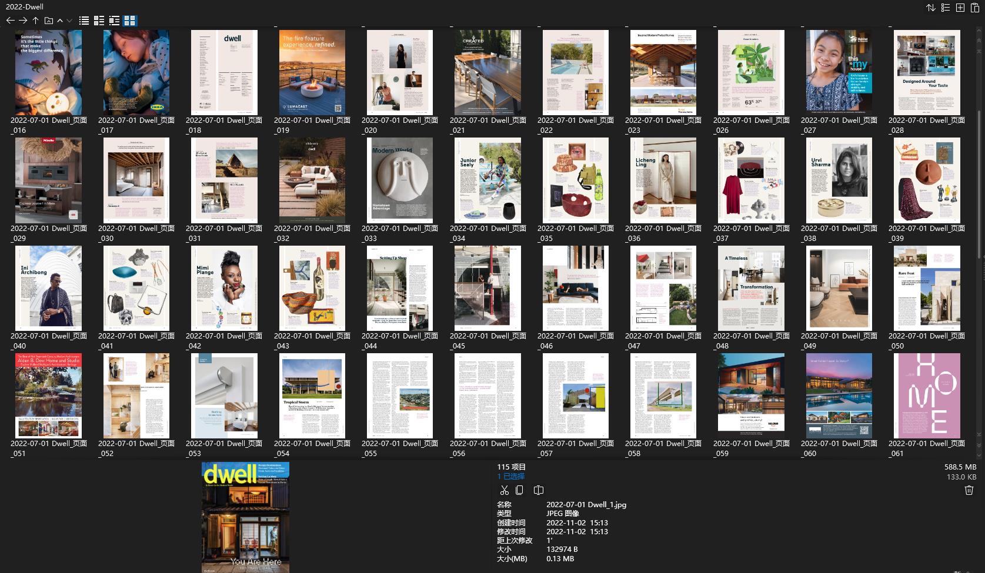The width and height of the screenshot is (985, 573).
Task: Click the paste clipboard icon
Action: click(x=975, y=8)
